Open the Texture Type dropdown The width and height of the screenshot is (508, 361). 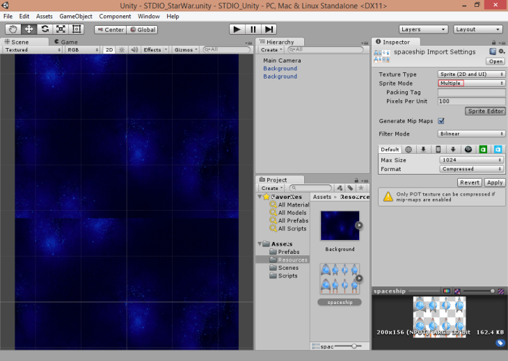tap(471, 74)
